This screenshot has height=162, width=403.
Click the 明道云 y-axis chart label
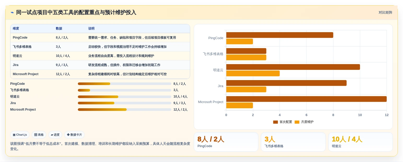(x=218, y=70)
